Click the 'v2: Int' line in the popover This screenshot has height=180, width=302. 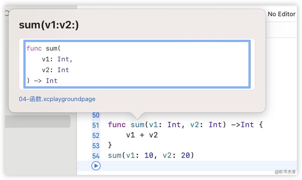tap(55, 70)
